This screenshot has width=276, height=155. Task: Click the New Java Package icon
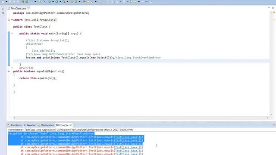click(x=72, y=2)
